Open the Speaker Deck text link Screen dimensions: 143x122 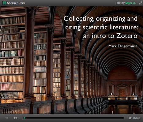[x=16, y=3]
